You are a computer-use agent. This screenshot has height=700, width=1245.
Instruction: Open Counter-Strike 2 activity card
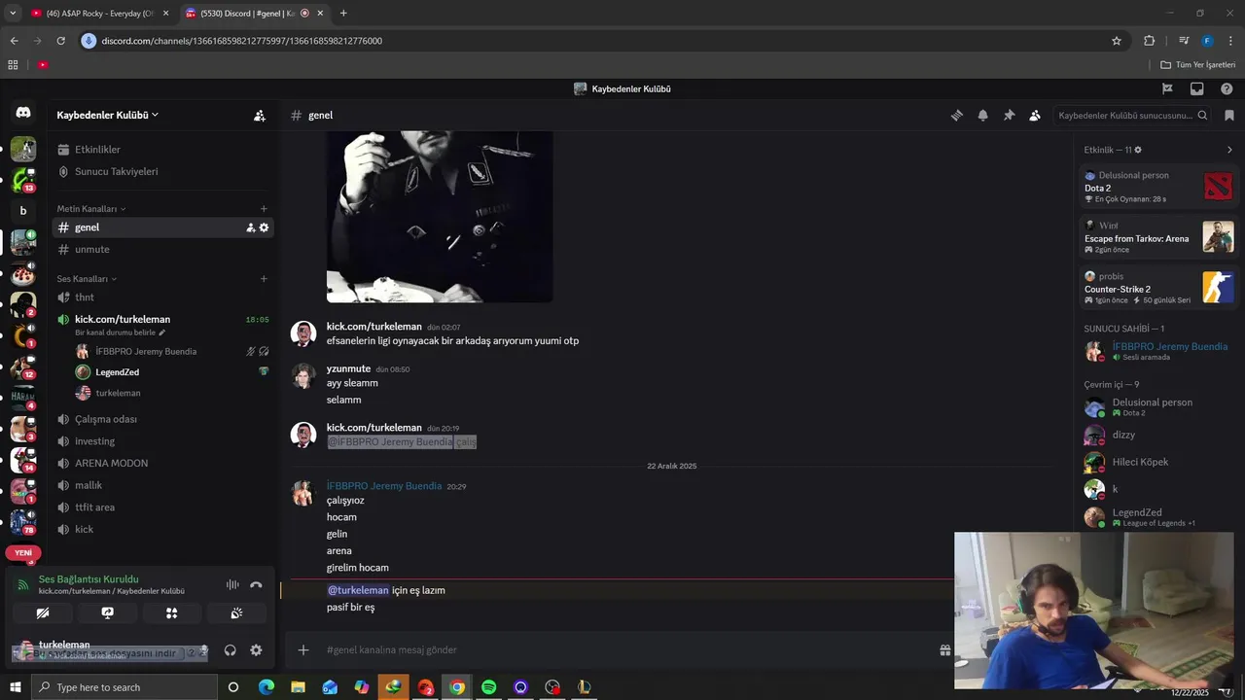(1159, 288)
